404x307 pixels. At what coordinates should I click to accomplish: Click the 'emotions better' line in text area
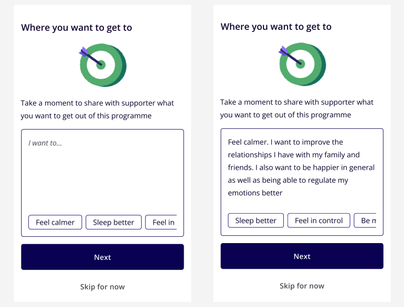(x=255, y=193)
